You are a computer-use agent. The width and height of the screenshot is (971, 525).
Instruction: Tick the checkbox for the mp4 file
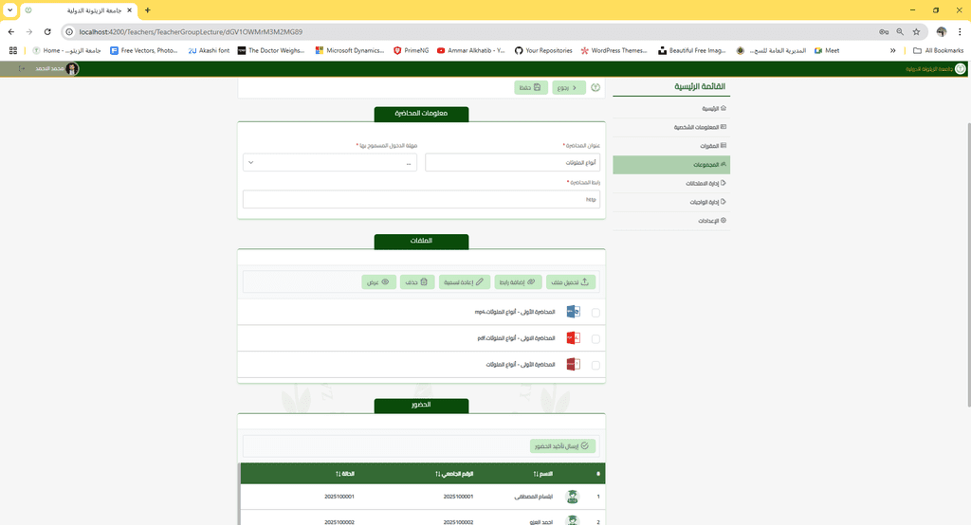click(x=595, y=313)
